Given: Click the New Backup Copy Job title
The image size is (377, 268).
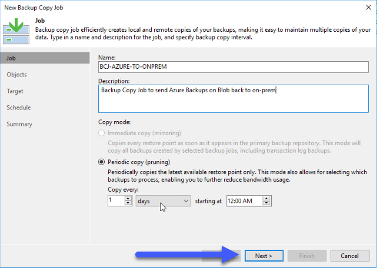Looking at the screenshot, I should [x=34, y=8].
